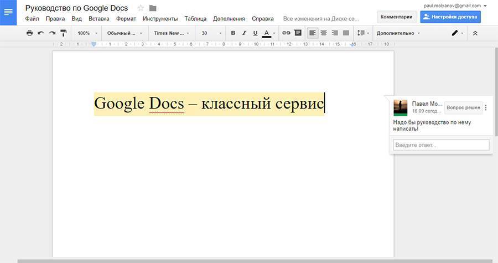This screenshot has width=498, height=263.
Task: Justify the text
Action: coord(346,33)
